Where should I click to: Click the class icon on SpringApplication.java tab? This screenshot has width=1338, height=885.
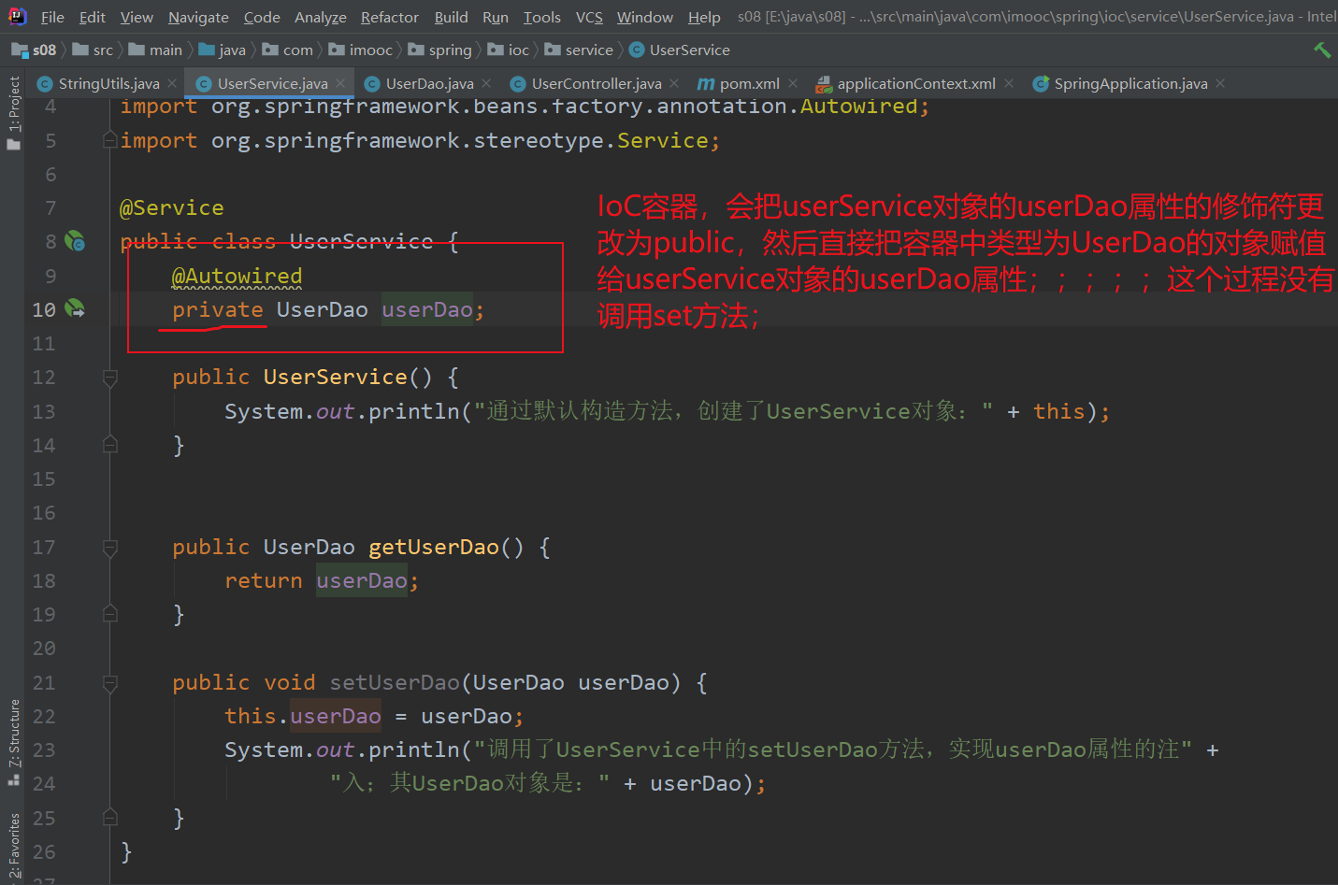(1041, 83)
